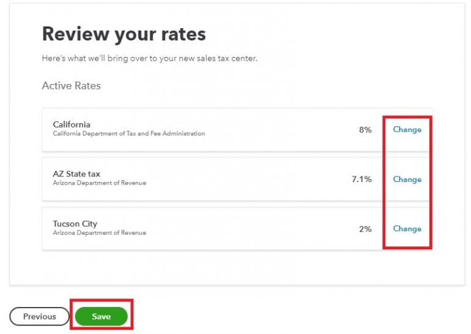Click empty middle area of California card
The width and height of the screenshot is (471, 334).
(x=281, y=130)
